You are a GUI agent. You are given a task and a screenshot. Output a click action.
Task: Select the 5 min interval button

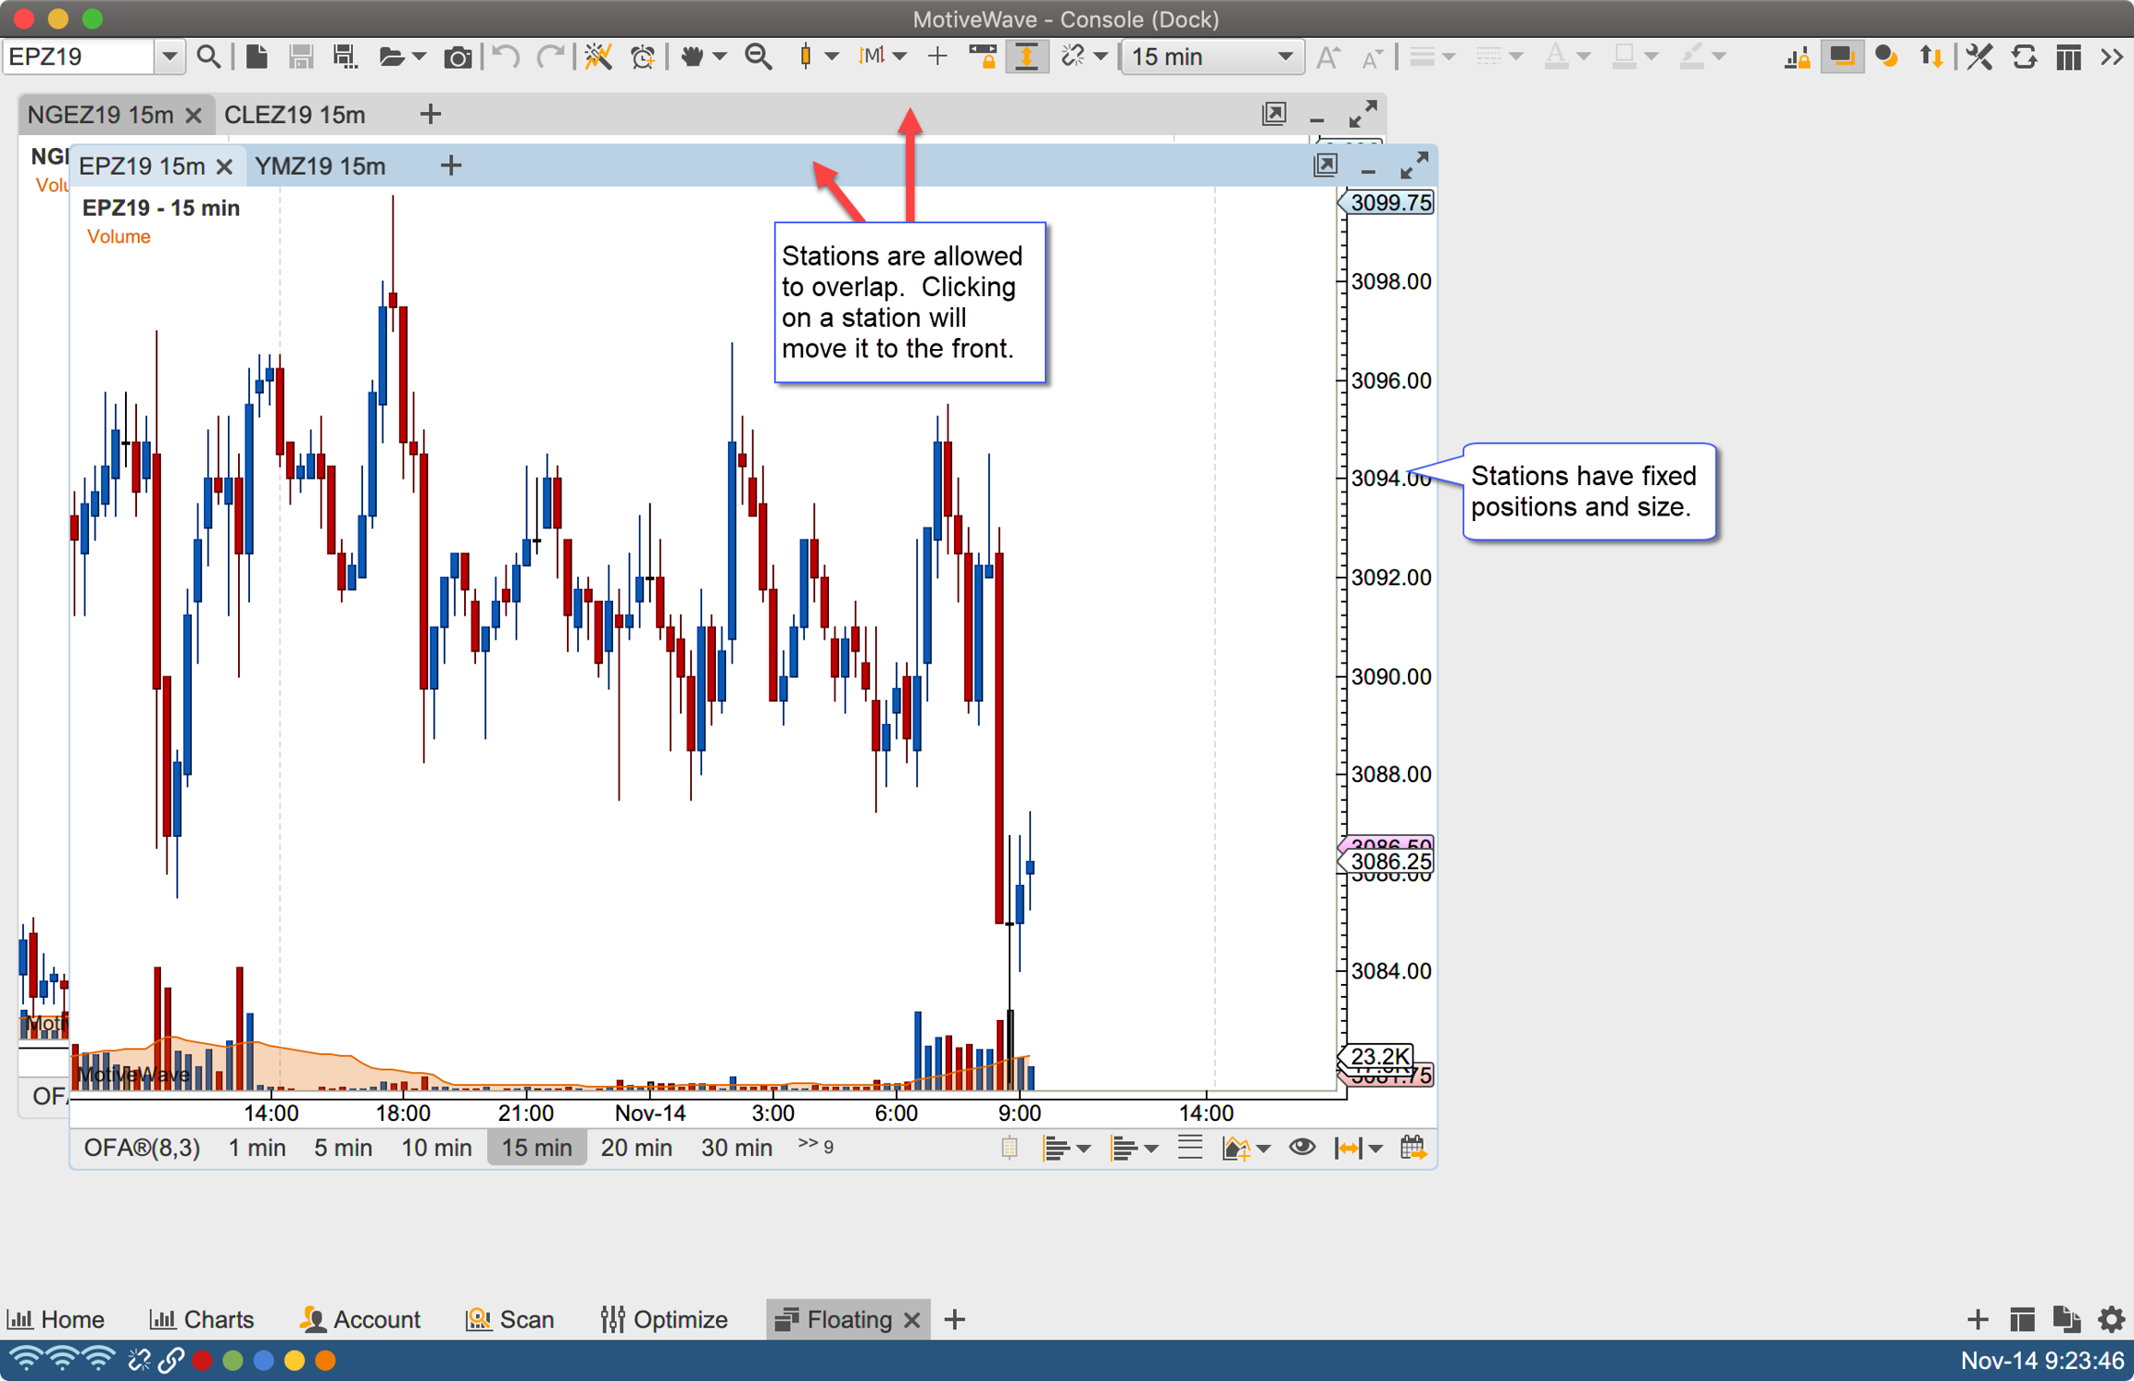(343, 1148)
